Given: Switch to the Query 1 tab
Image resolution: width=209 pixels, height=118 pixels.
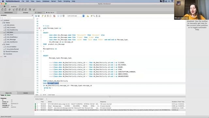Looking at the screenshot, I should [x=40, y=12].
